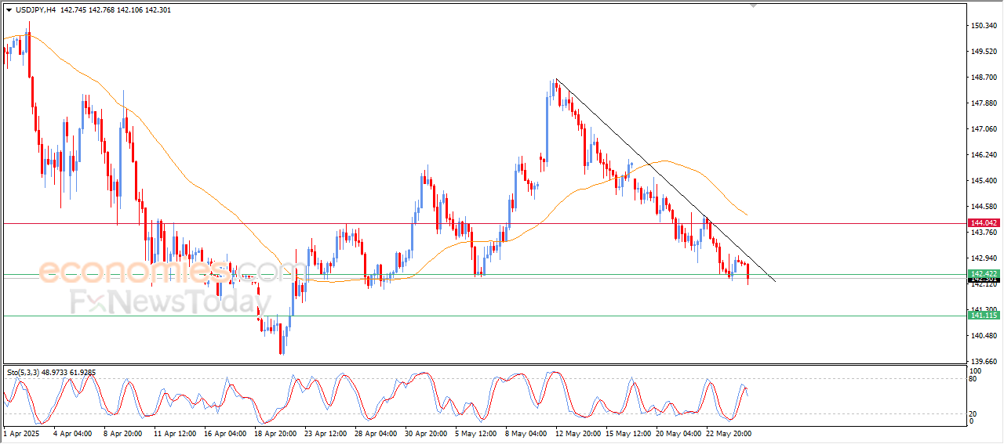Click the stochastic 100 scale label
The width and height of the screenshot is (1004, 444).
tap(975, 370)
